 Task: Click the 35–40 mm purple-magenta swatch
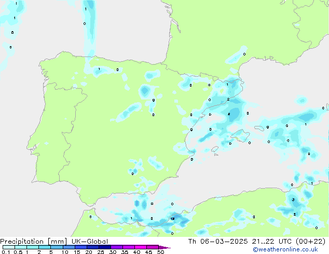(129, 247)
